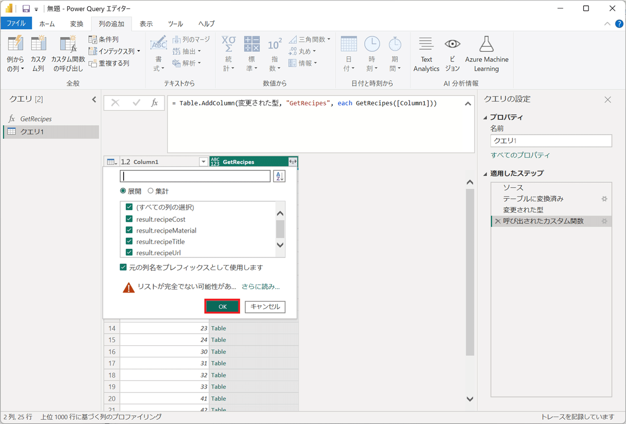This screenshot has height=424, width=626.
Task: Open the 丸め (Rounding) dropdown
Action: 303,51
